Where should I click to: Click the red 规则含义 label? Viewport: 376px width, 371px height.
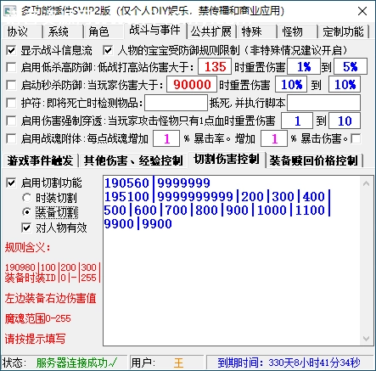pyautogui.click(x=28, y=248)
